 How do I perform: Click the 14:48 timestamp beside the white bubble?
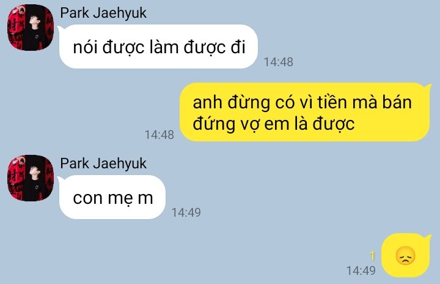tap(279, 62)
